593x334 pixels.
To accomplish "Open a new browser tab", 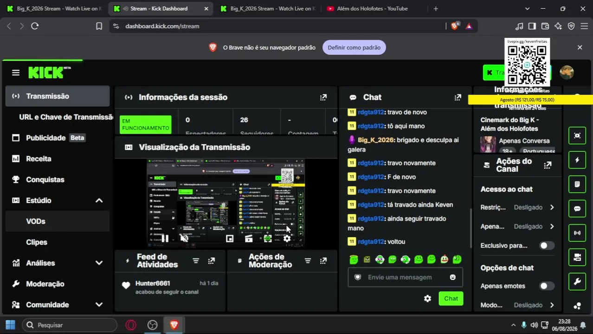I will [435, 8].
